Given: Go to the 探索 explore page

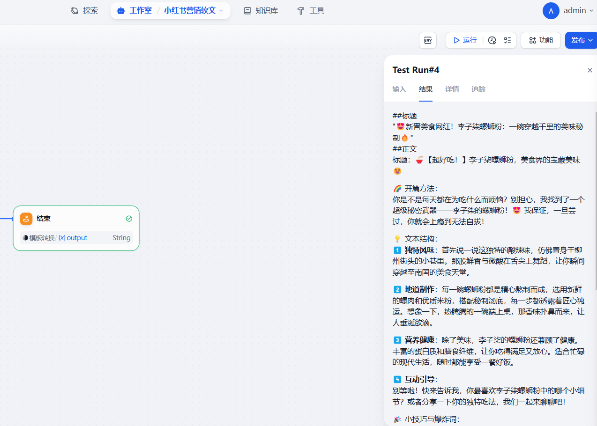Looking at the screenshot, I should point(85,11).
